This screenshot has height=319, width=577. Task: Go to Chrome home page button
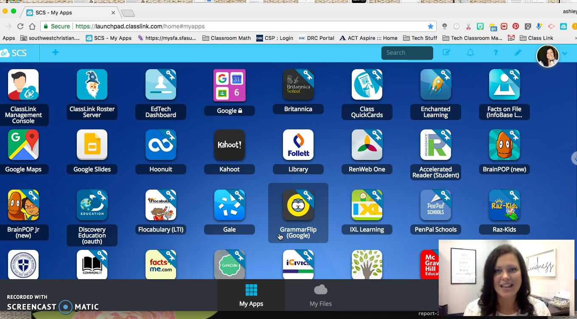click(32, 26)
